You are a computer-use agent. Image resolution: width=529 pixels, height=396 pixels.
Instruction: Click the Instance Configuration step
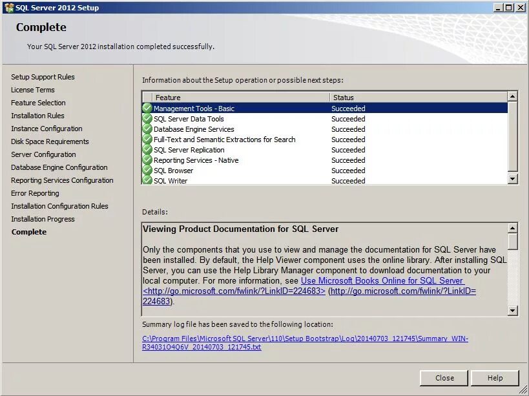point(47,129)
